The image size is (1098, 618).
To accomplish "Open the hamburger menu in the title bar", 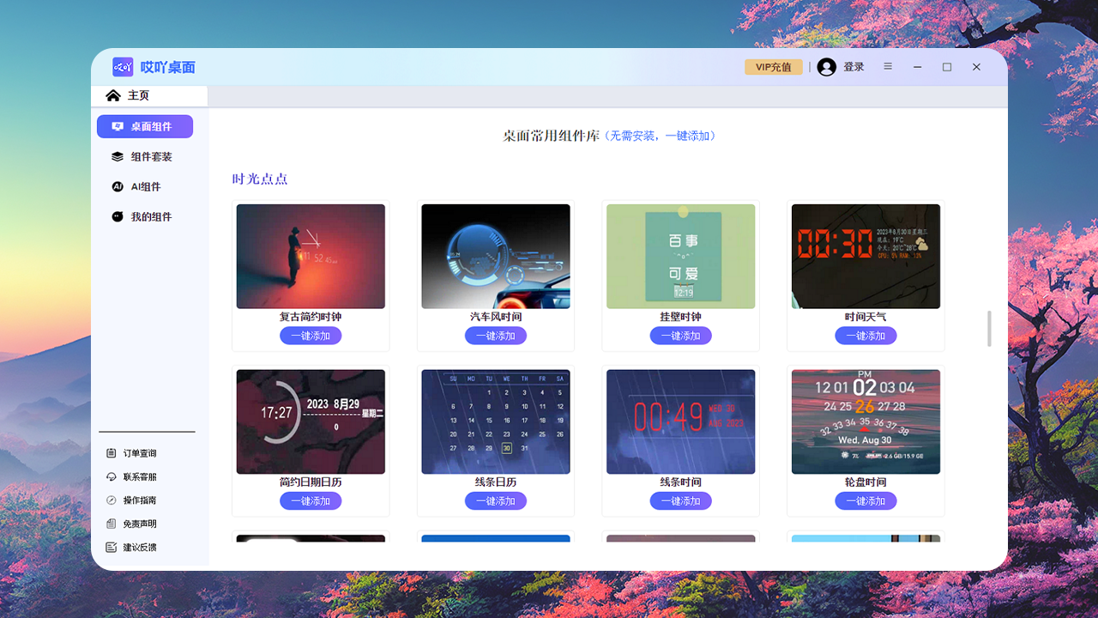I will coord(888,66).
